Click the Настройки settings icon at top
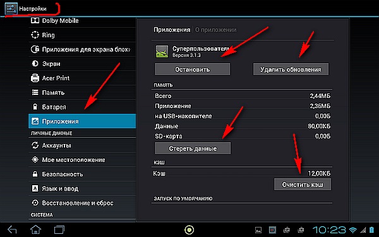379x237 pixels. (11, 9)
